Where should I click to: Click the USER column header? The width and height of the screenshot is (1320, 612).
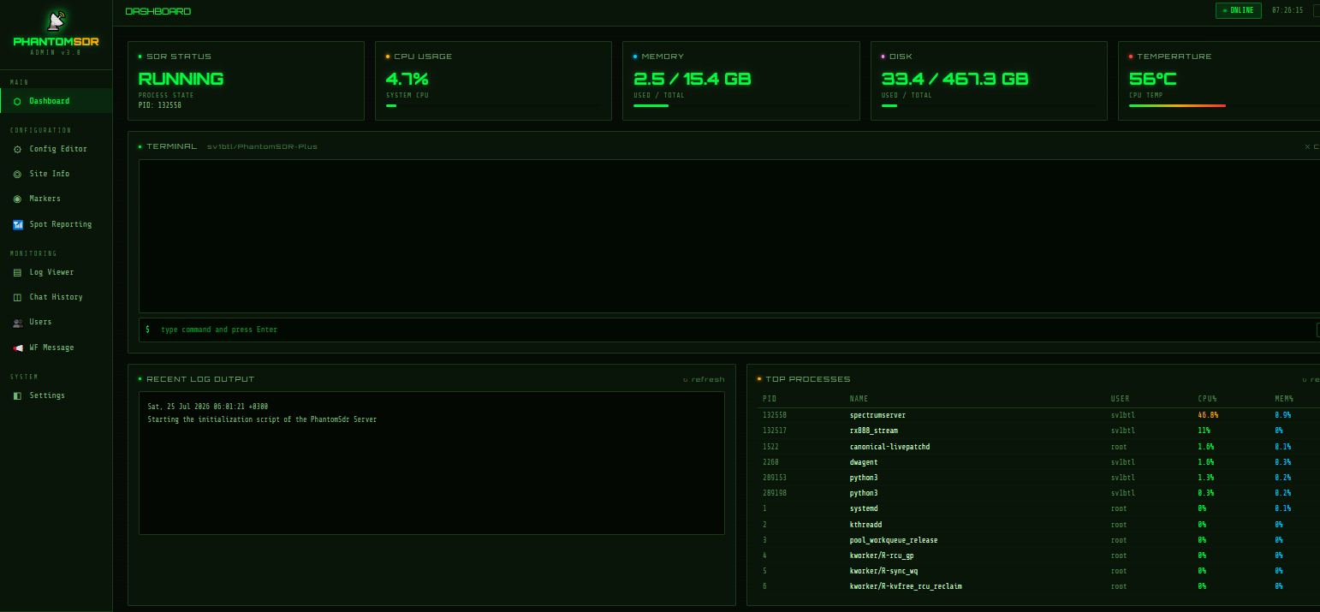point(1120,399)
